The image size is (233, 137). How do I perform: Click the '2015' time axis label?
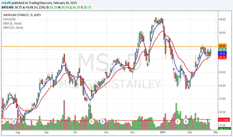point(162,132)
